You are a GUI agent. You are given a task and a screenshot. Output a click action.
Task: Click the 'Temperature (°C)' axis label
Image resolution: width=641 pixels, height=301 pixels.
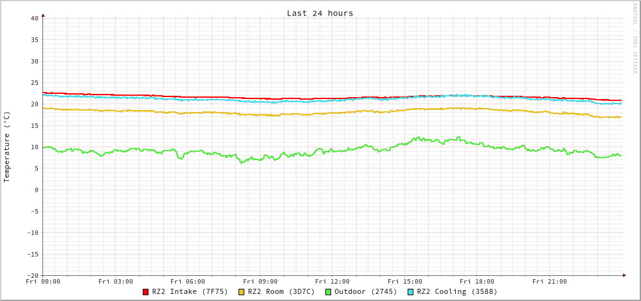[7, 147]
